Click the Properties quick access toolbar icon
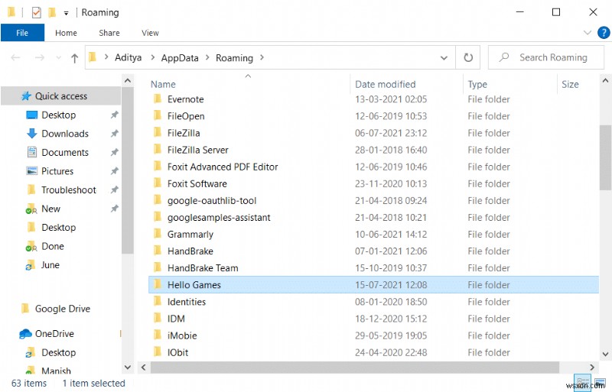Screen dimensions: 612x392 (36, 12)
